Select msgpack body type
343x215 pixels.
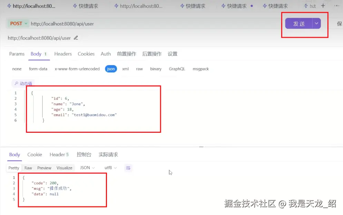coord(200,69)
